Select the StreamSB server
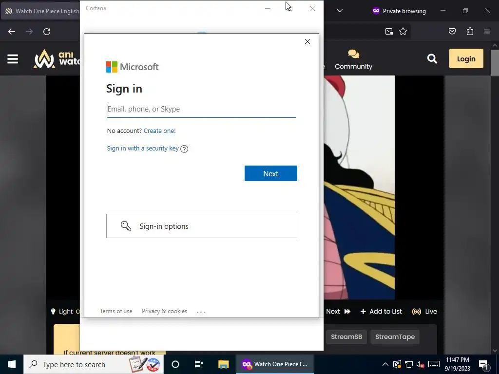 click(346, 337)
